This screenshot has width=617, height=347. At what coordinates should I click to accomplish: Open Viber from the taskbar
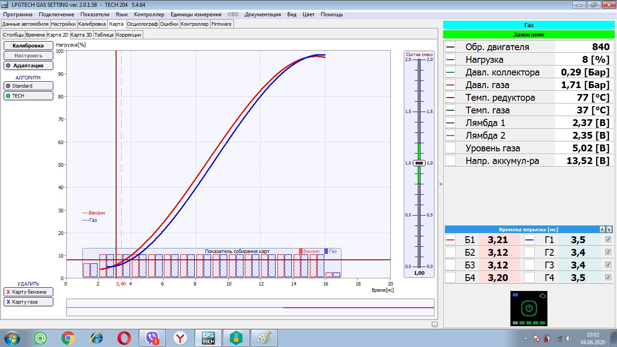[x=152, y=338]
